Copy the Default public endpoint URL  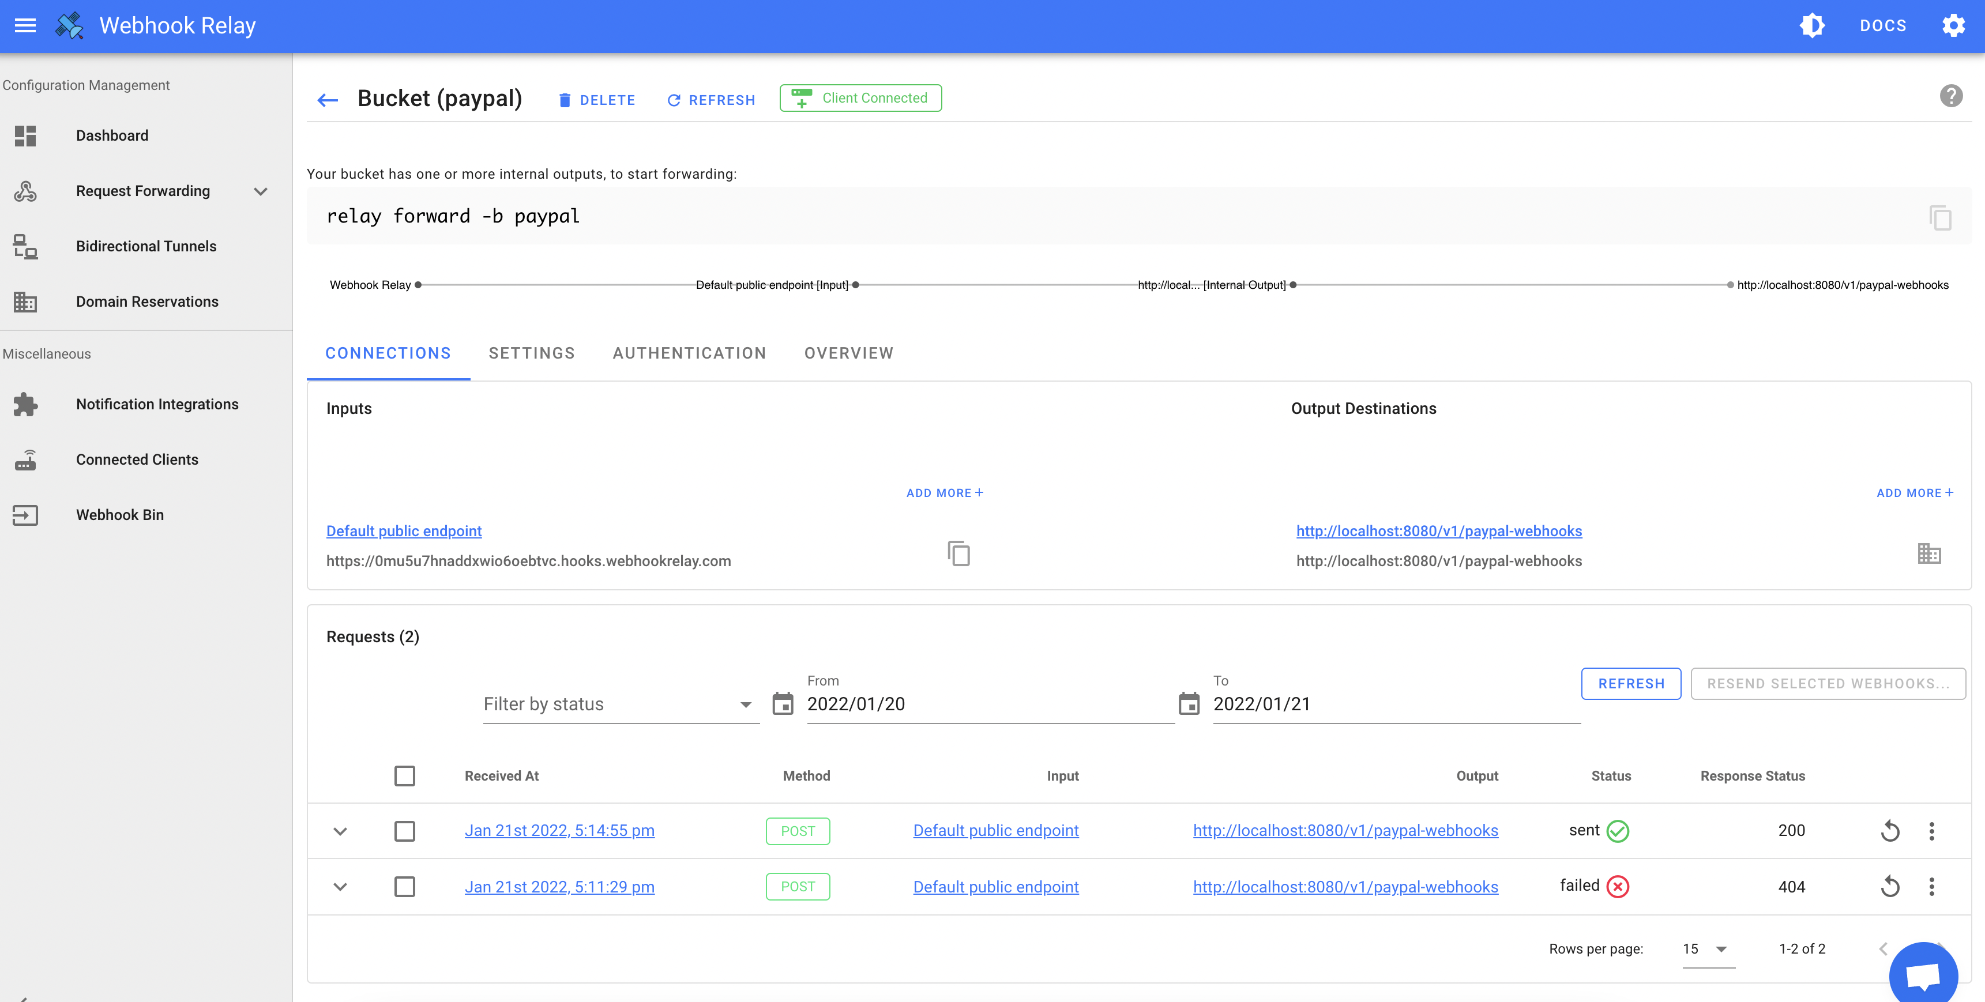958,552
